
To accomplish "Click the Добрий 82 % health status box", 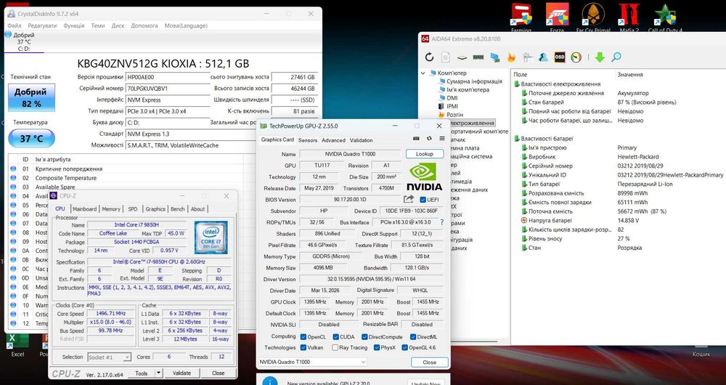I will pos(31,98).
